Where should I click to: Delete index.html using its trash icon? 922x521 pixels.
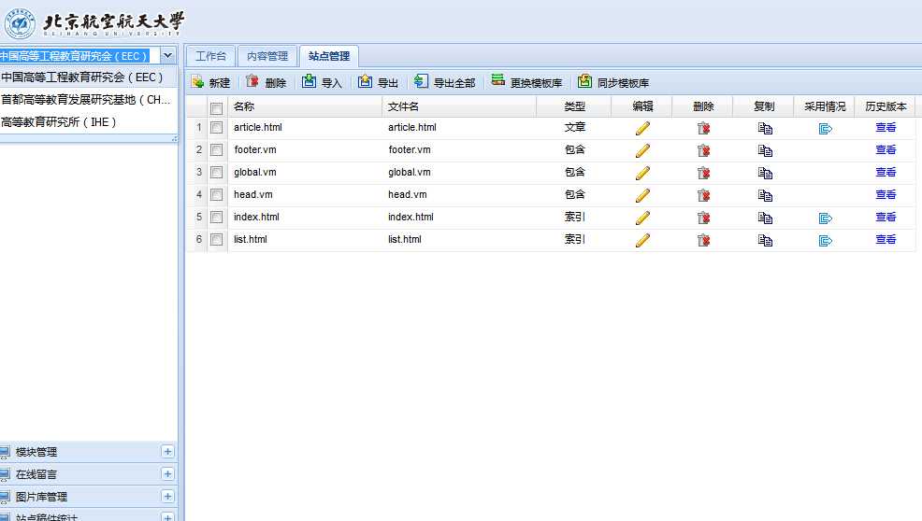(703, 218)
